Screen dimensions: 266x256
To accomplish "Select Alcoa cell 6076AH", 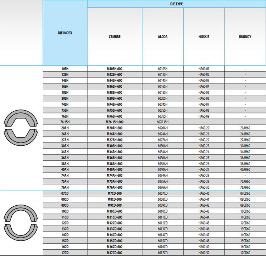I will pos(163,187).
